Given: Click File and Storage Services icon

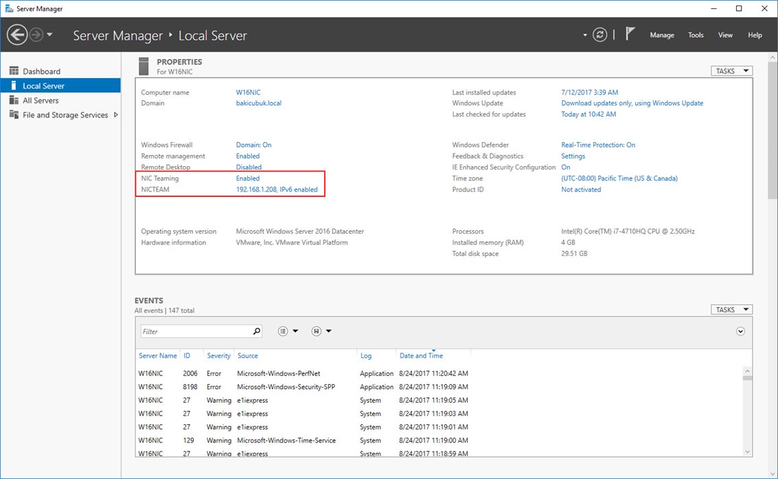Looking at the screenshot, I should coord(14,115).
